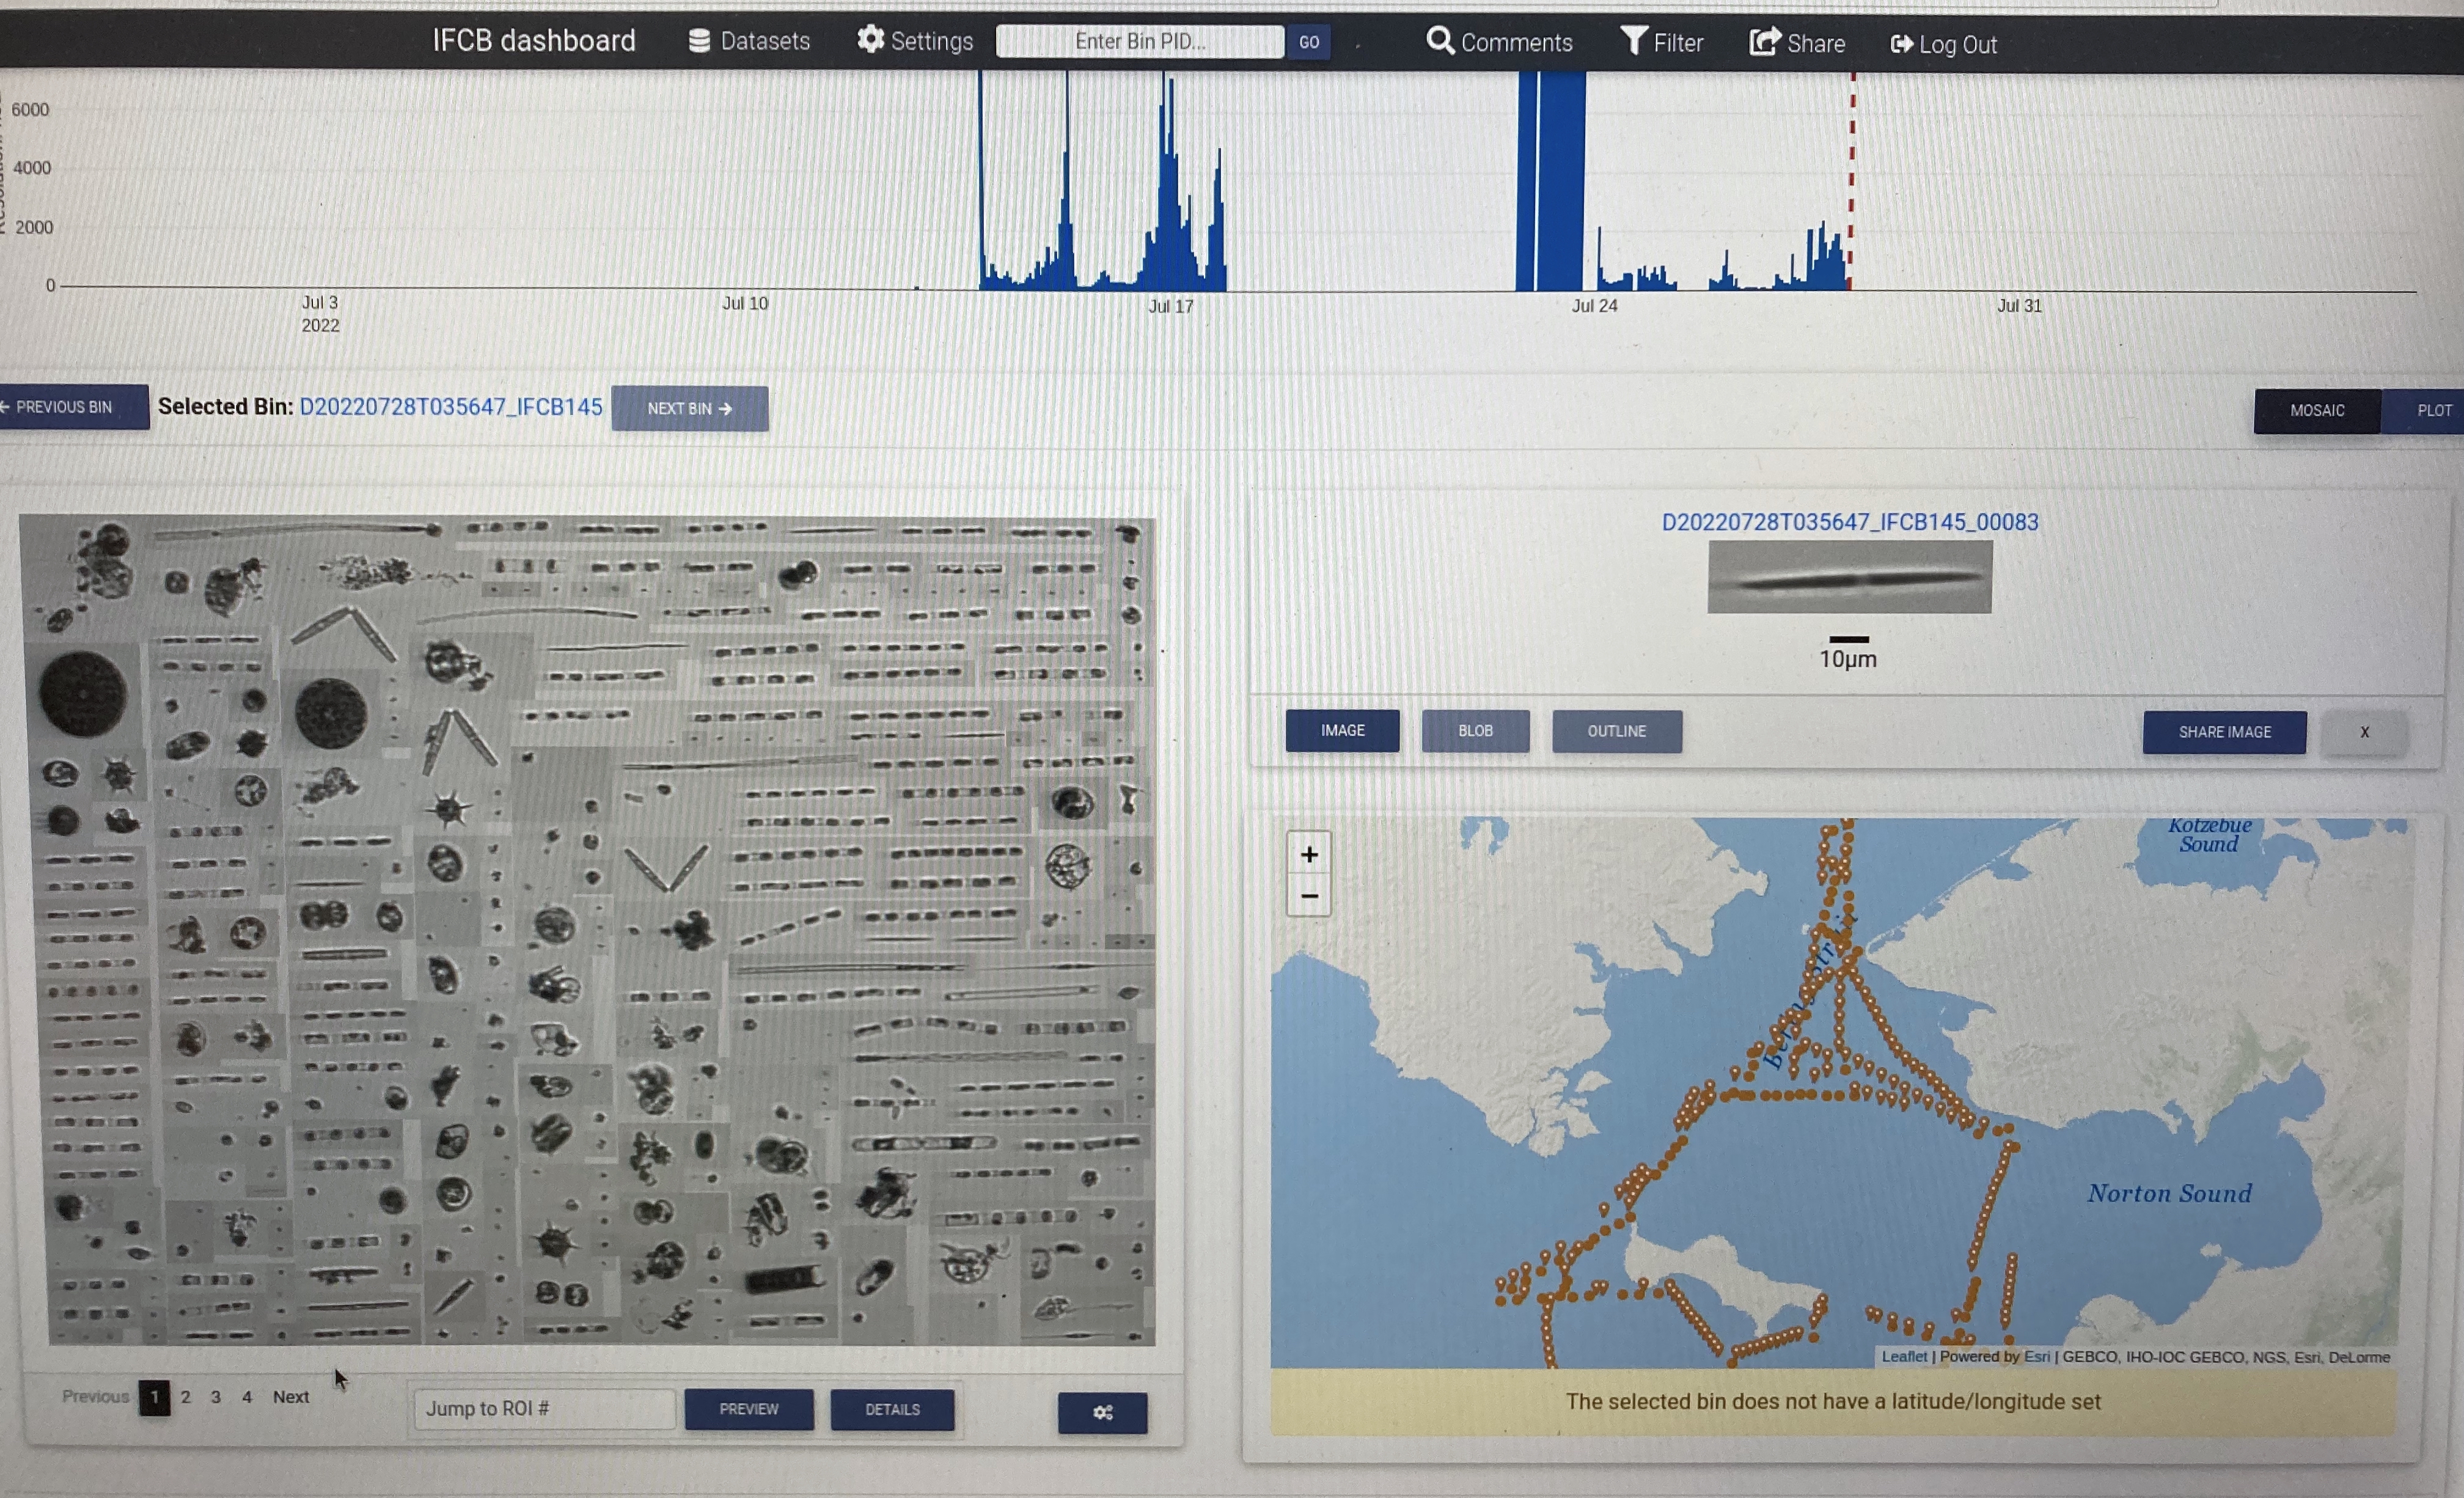Switch to the Plot view tab
The image size is (2464, 1498).
[2433, 410]
